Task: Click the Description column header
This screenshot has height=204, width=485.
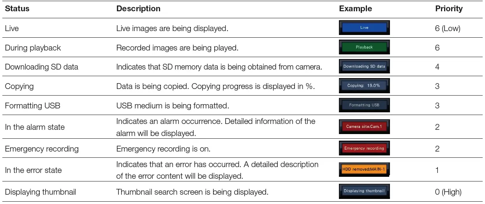Action: click(x=138, y=9)
